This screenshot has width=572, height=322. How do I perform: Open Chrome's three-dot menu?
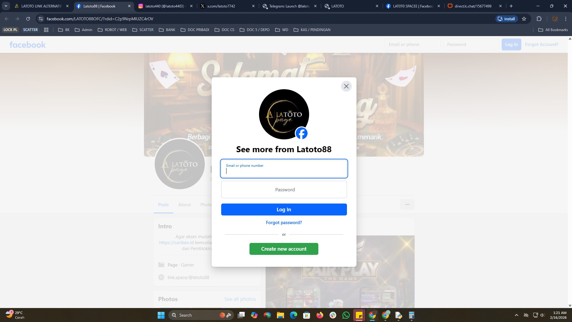[565, 19]
